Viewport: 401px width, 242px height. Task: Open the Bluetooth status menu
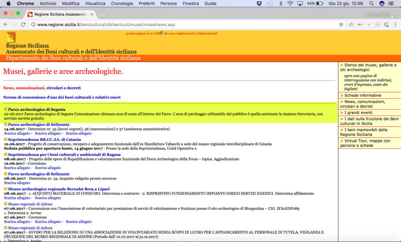coord(280,4)
